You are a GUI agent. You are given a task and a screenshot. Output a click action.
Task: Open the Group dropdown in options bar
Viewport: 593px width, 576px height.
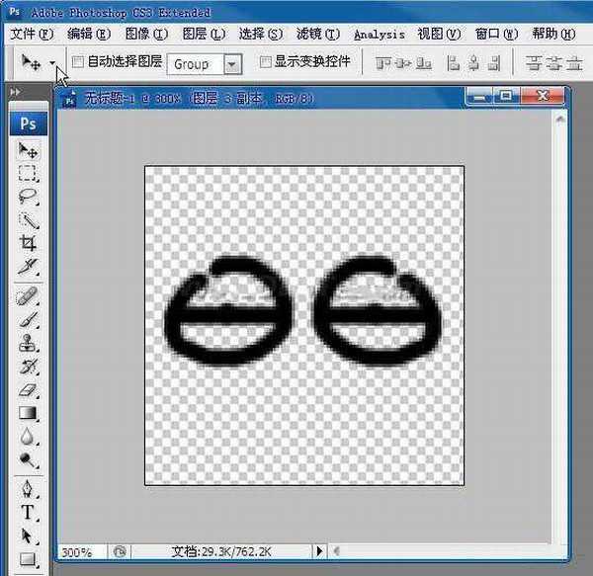tap(232, 63)
